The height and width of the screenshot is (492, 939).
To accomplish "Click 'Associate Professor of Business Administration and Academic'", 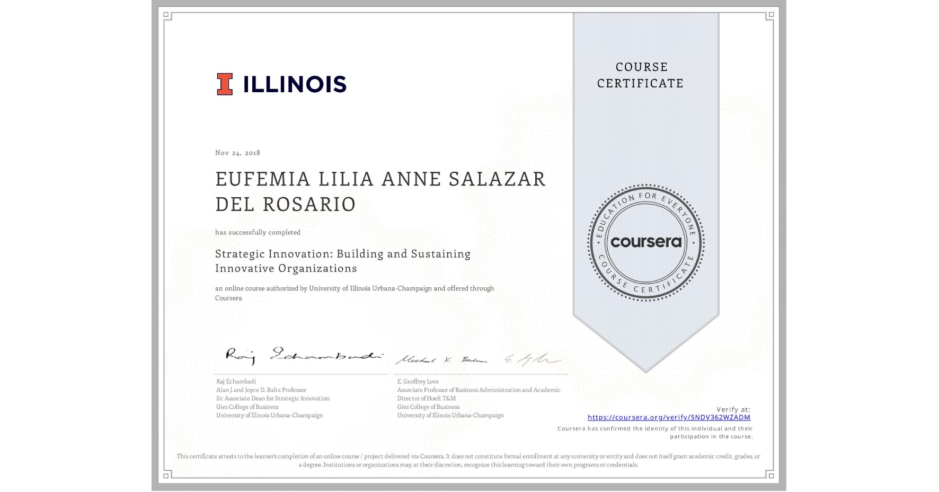I will tap(479, 390).
